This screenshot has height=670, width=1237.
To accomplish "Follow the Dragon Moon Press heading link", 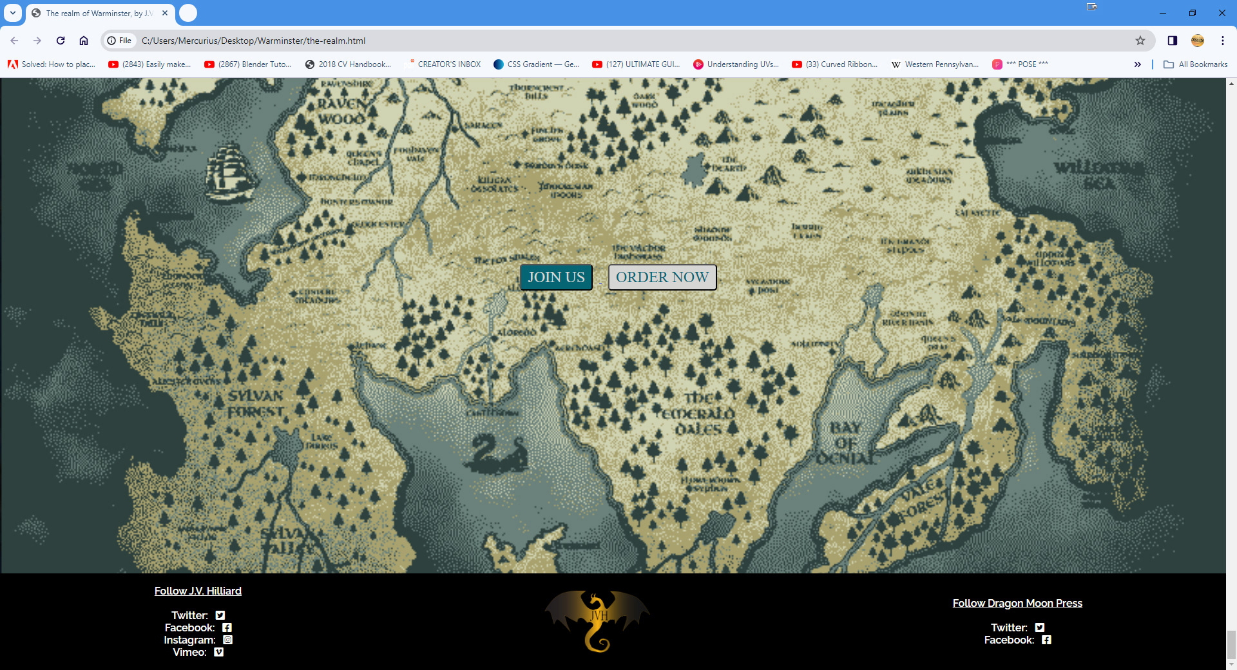I will [x=1017, y=603].
